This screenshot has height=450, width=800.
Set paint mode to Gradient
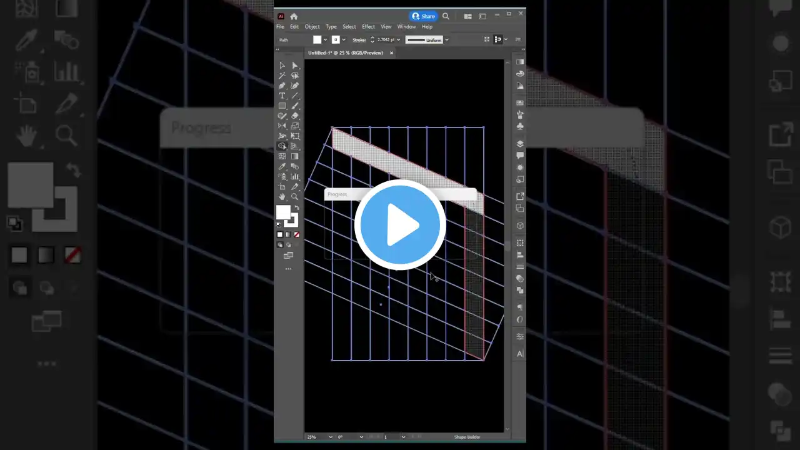[288, 234]
